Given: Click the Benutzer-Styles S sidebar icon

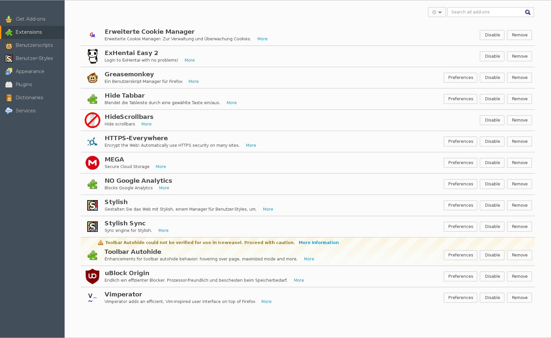Looking at the screenshot, I should [x=9, y=58].
